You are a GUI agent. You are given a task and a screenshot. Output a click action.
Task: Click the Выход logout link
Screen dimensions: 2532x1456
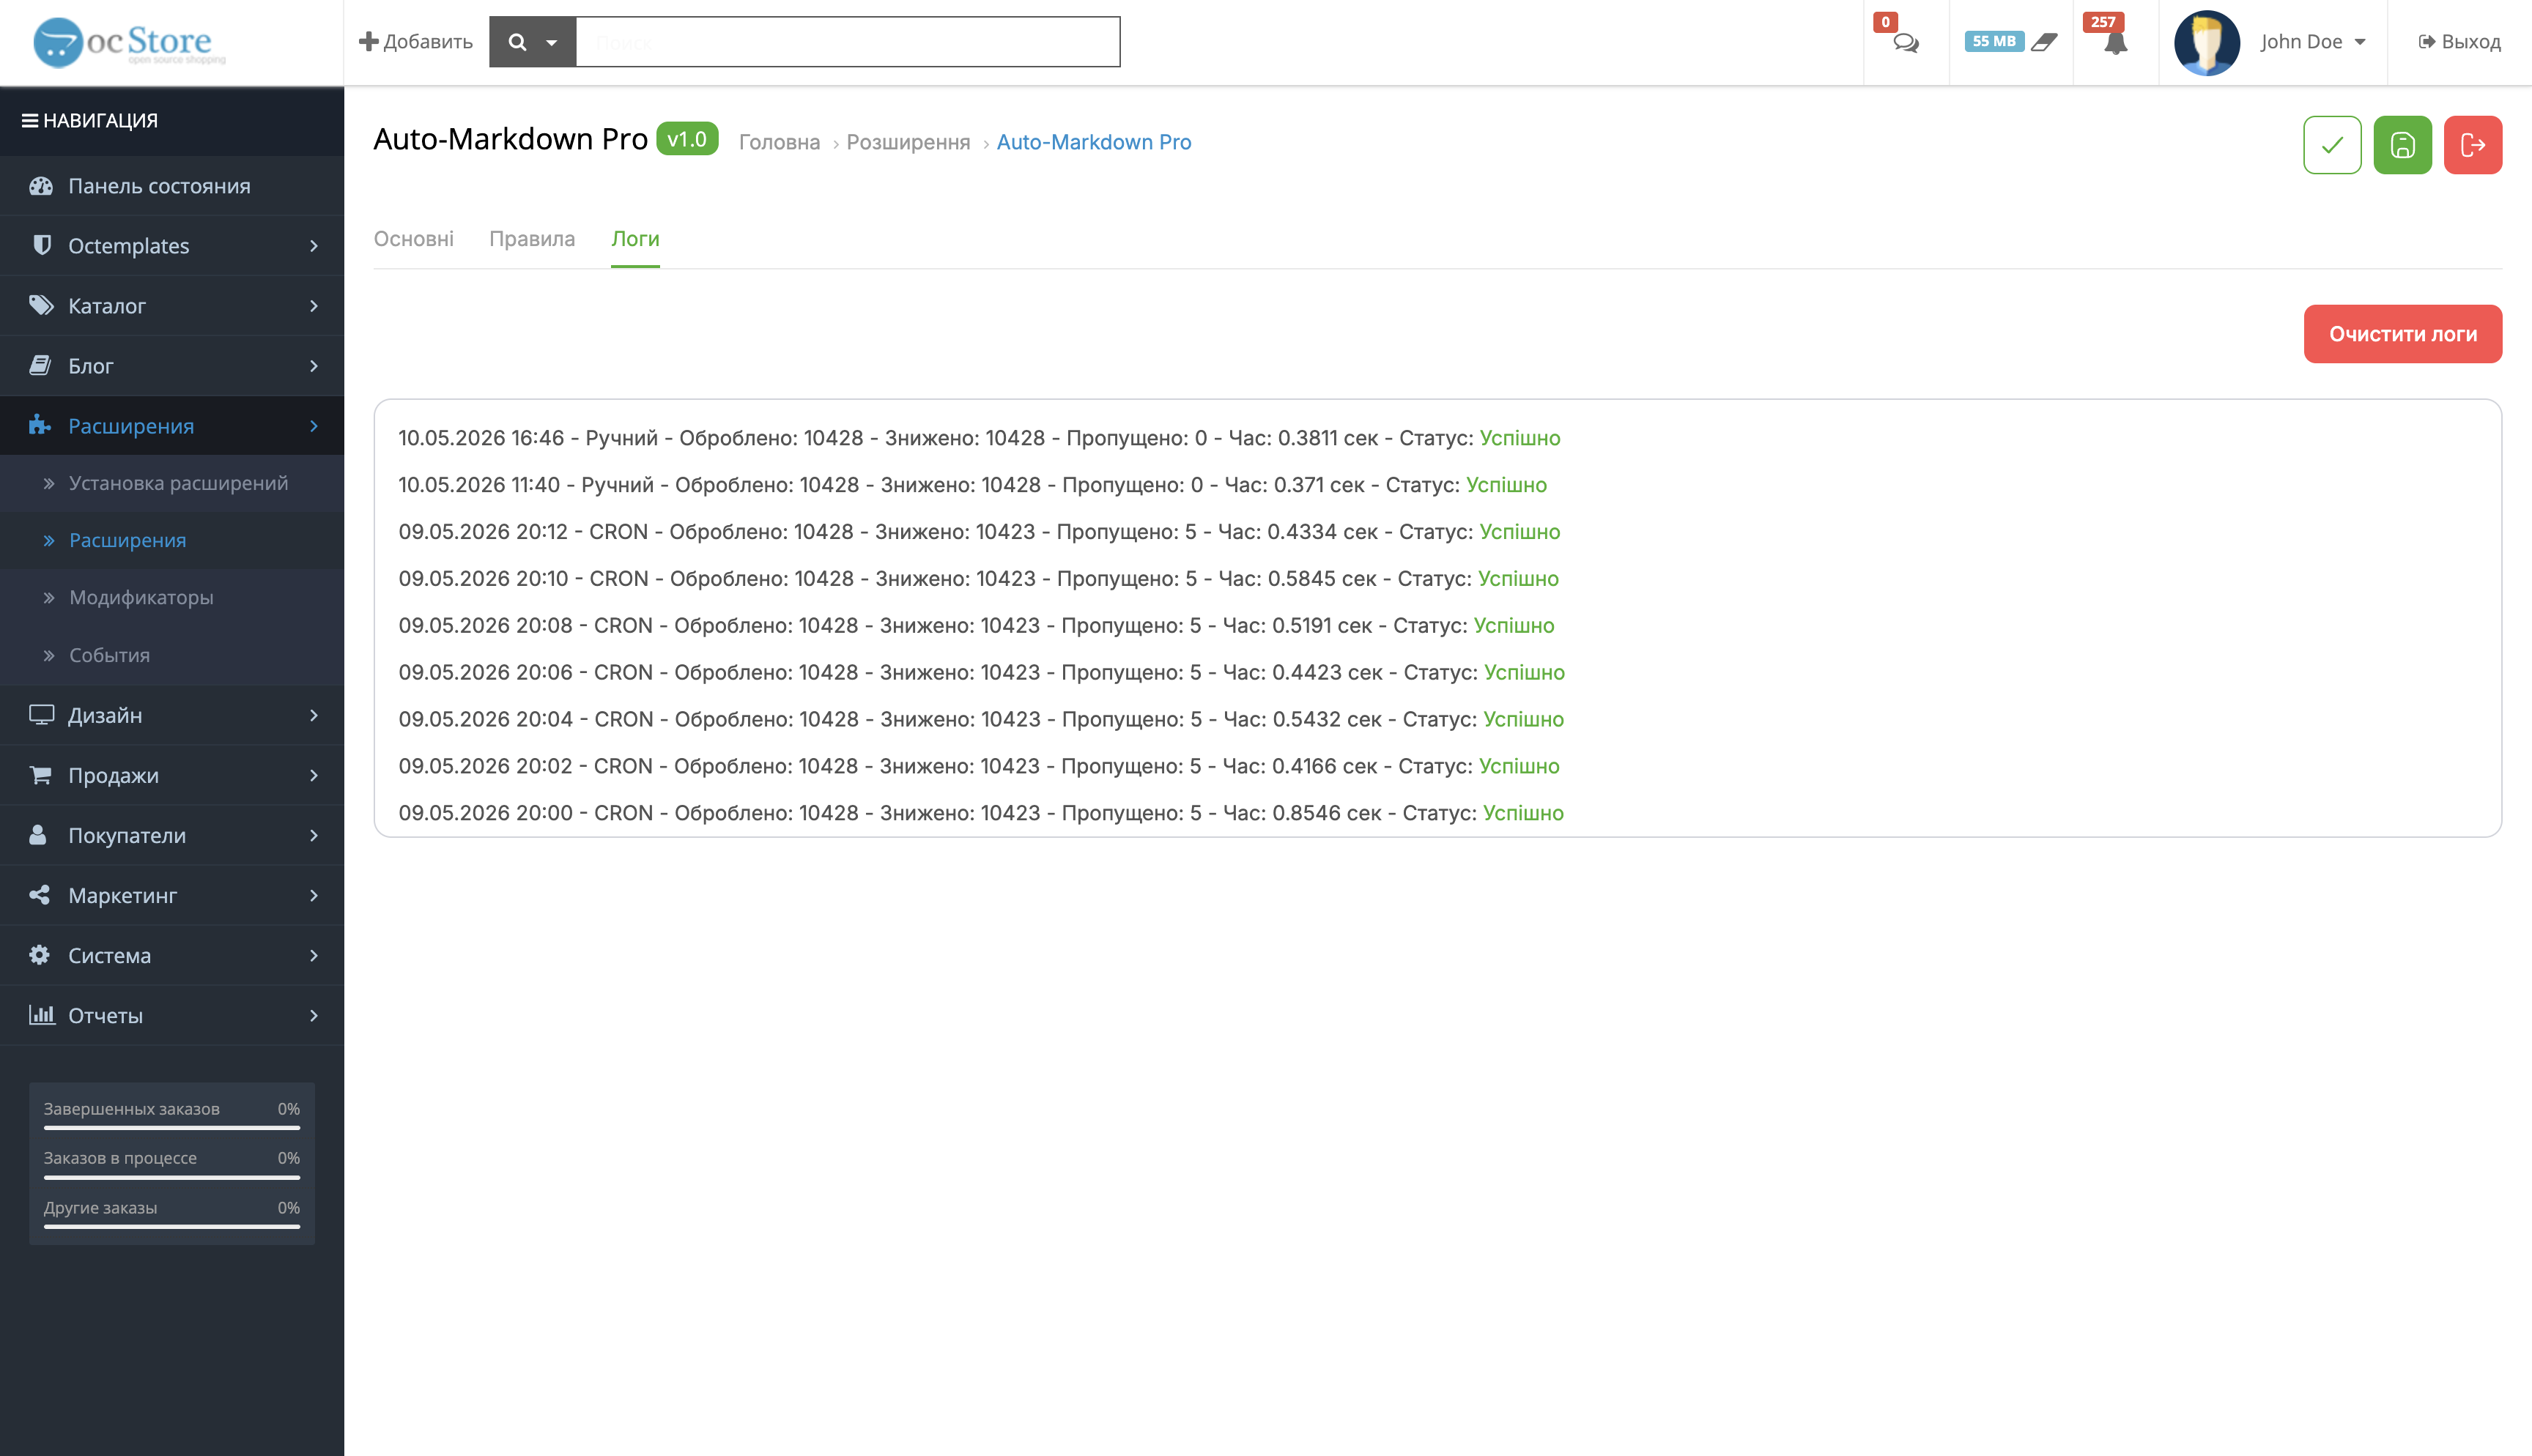2459,42
